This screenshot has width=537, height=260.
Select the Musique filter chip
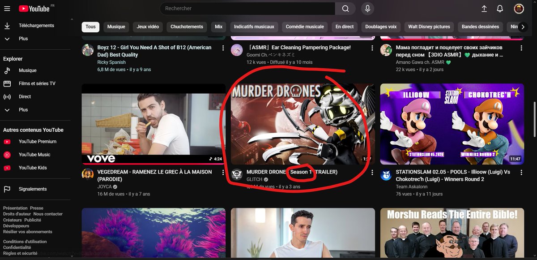pyautogui.click(x=116, y=27)
